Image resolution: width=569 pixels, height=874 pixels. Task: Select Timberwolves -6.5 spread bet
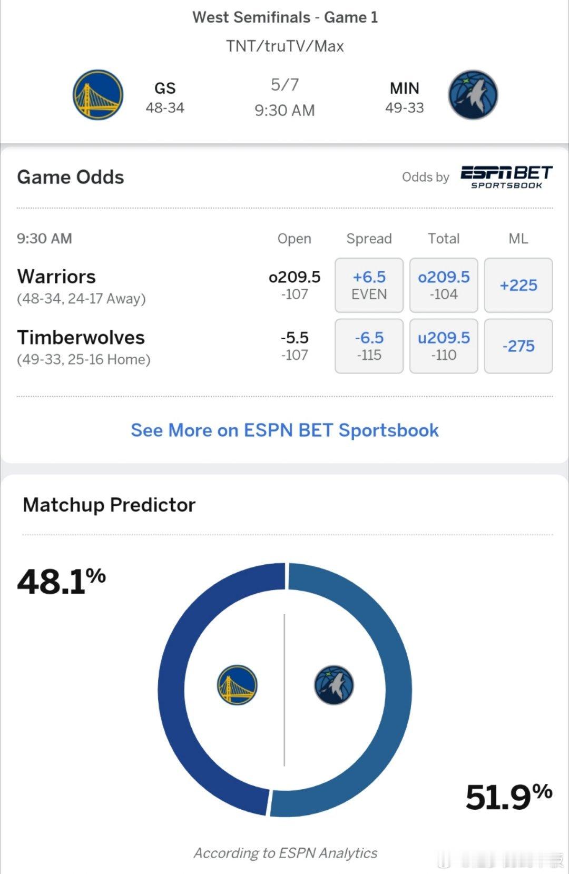tap(369, 346)
